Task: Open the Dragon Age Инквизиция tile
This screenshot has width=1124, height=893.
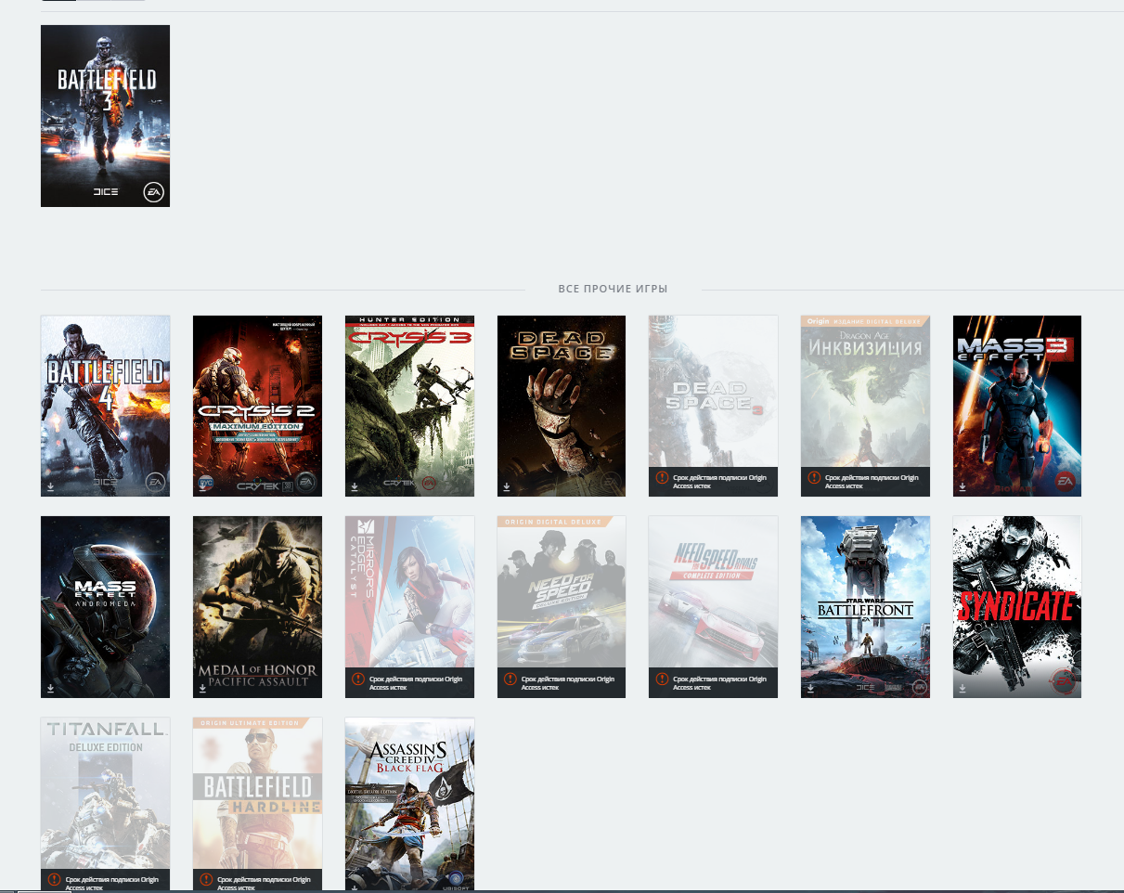Action: coord(865,406)
